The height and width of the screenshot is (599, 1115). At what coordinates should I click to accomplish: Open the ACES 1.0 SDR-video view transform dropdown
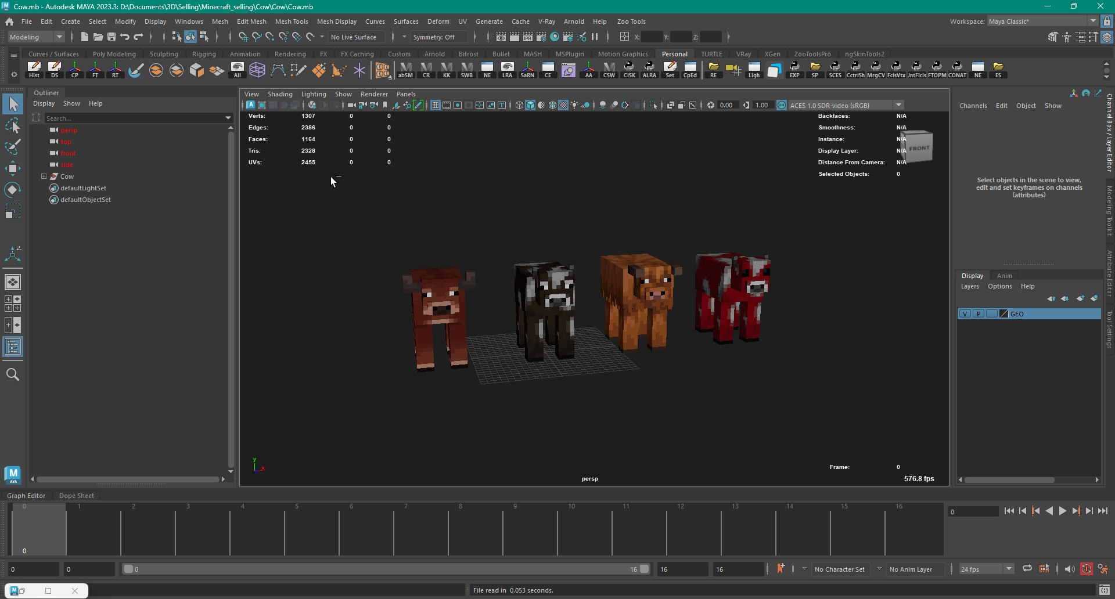(846, 105)
